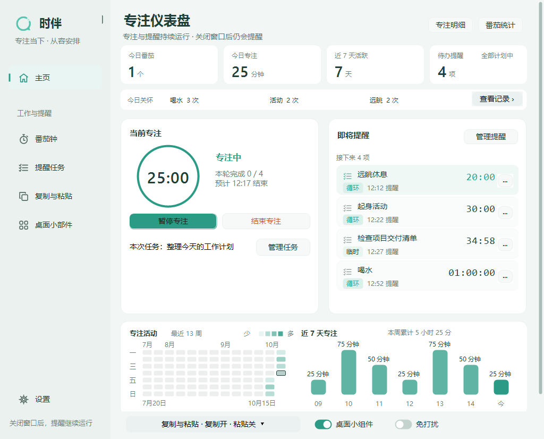Open more options for 起身活动 reminder

(x=505, y=213)
